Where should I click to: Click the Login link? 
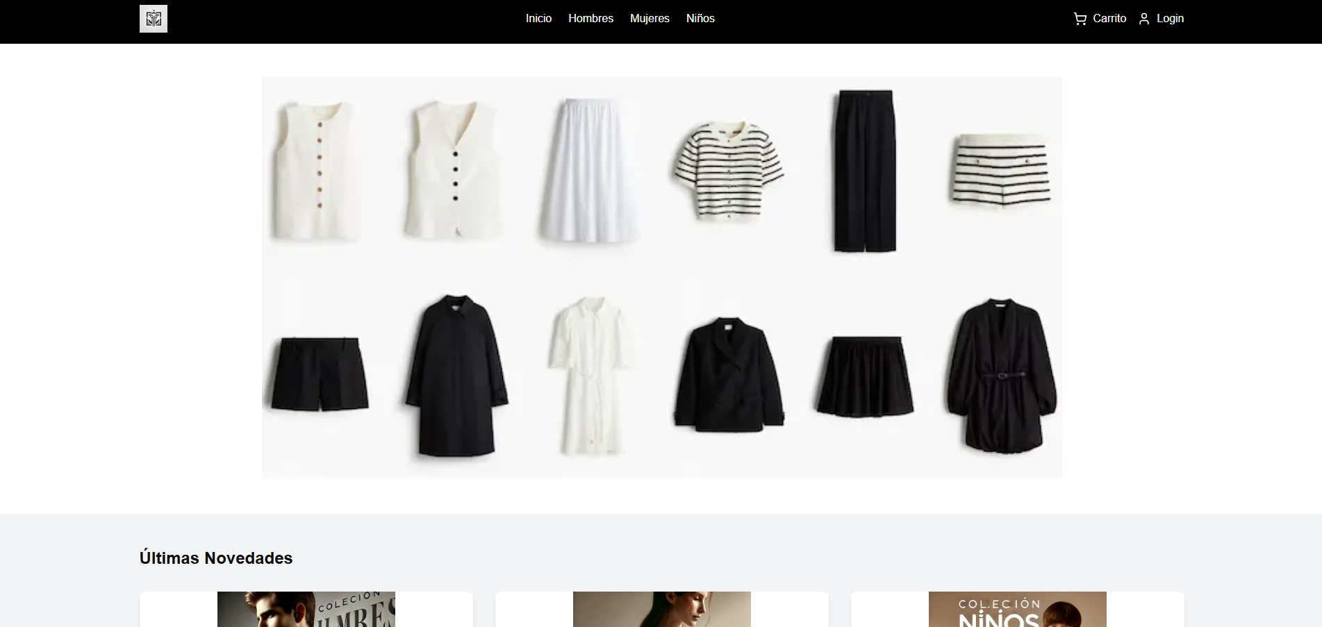click(1170, 19)
